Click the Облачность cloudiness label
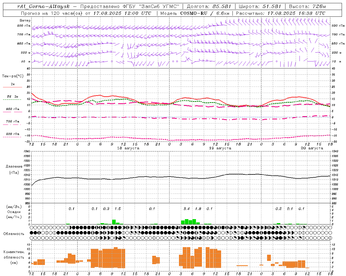The height and width of the screenshot is (276, 346). click(14, 234)
